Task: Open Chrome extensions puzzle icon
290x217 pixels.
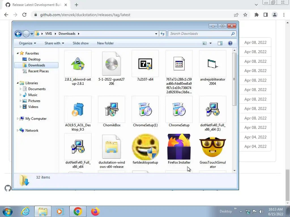Action: (x=257, y=15)
